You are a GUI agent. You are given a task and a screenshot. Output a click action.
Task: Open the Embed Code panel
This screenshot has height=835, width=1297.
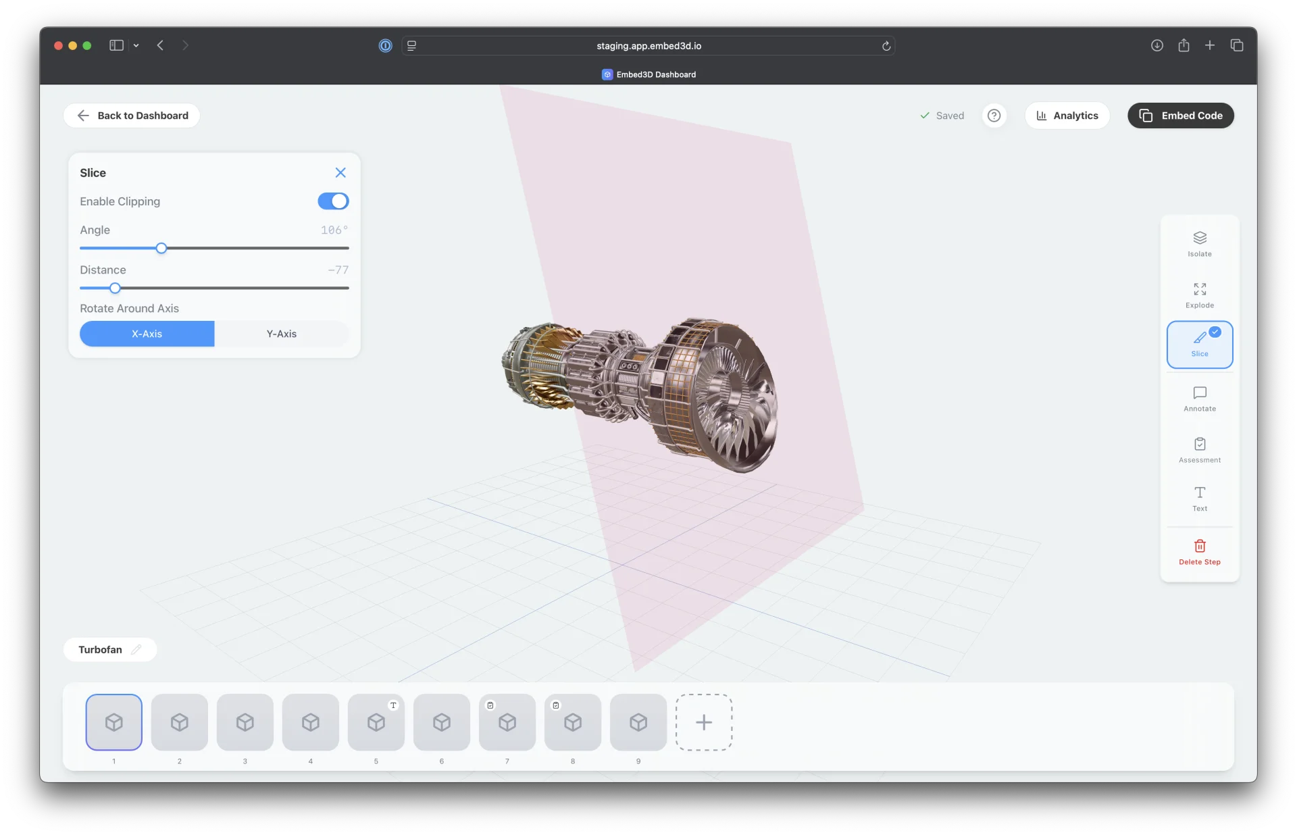point(1180,116)
